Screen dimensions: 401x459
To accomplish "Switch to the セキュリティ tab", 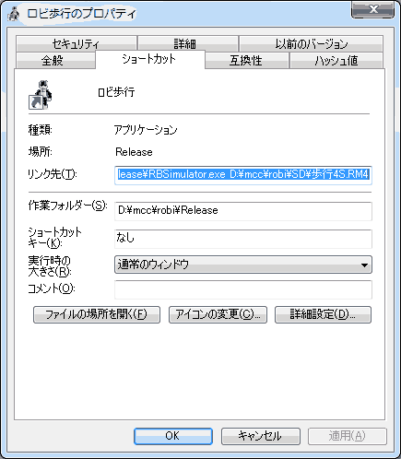I will click(77, 43).
